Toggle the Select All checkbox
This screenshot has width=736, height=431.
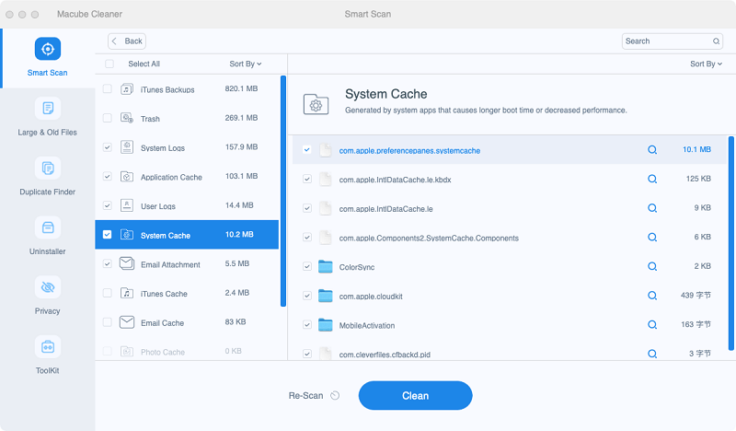point(109,64)
